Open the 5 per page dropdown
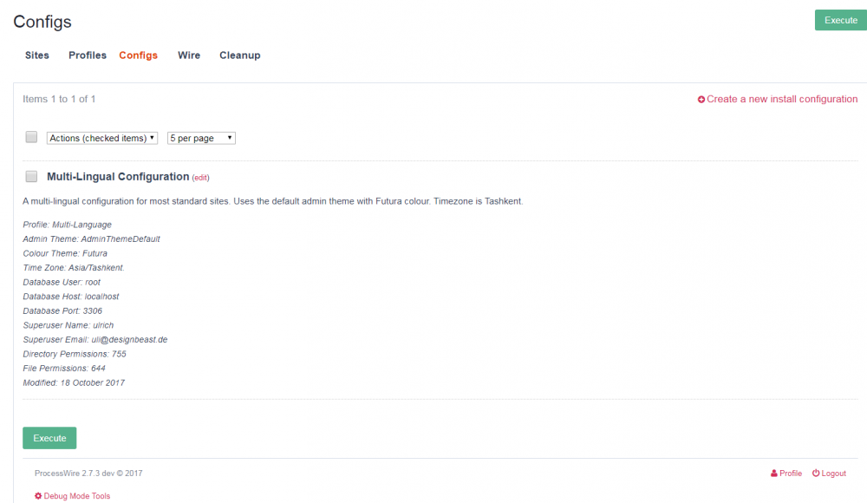This screenshot has width=867, height=503. (x=201, y=137)
